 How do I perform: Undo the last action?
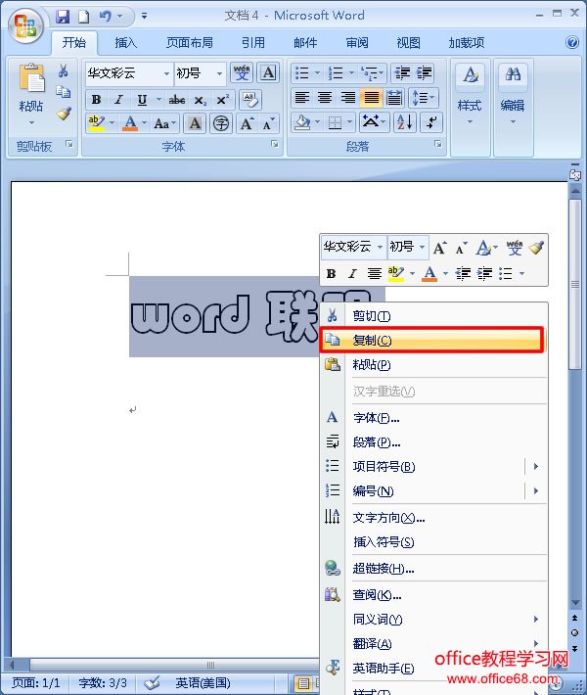click(105, 17)
